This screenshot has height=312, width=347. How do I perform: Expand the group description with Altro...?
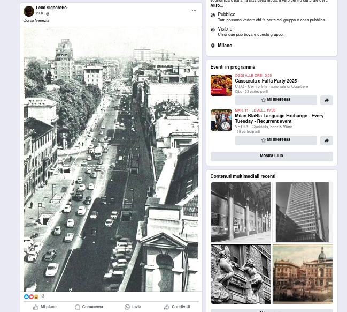217,5
